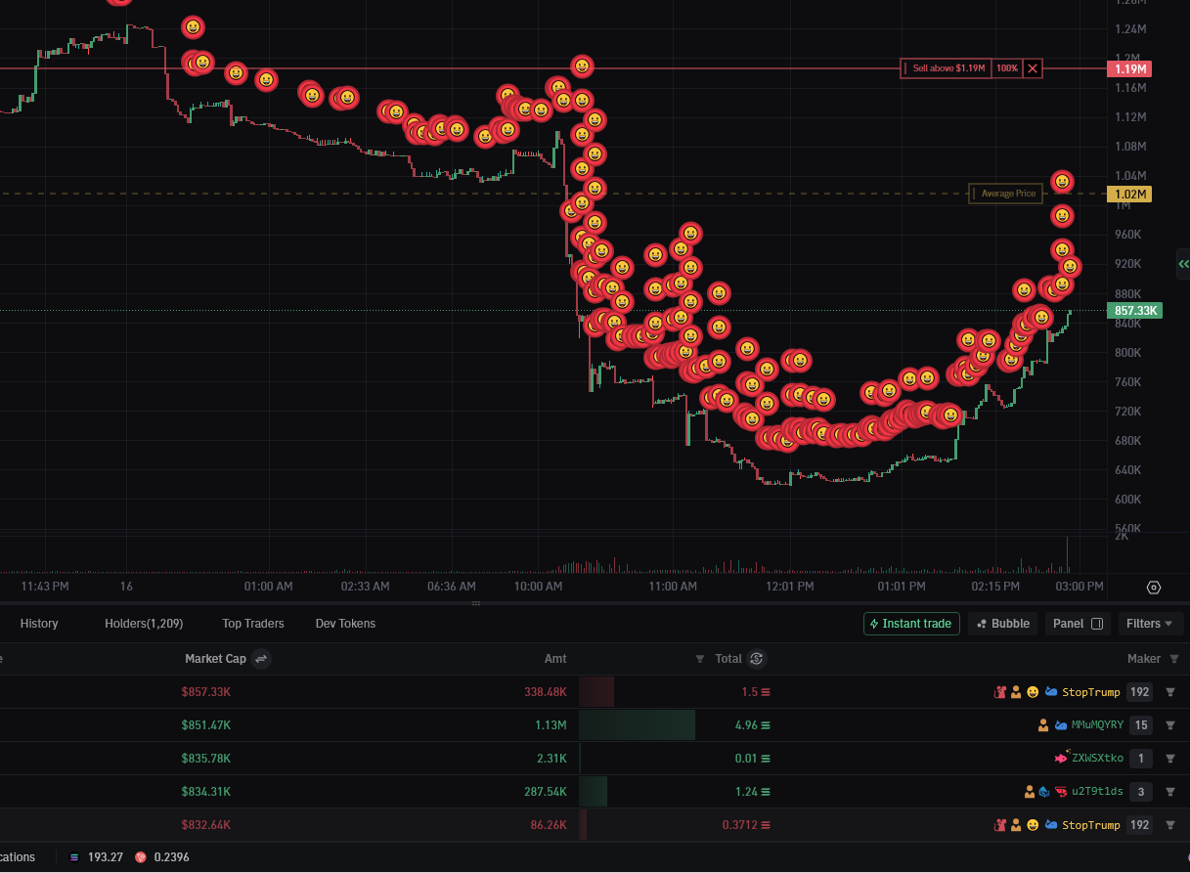
Task: Click SOL icon next to 1.24 total
Action: point(766,792)
